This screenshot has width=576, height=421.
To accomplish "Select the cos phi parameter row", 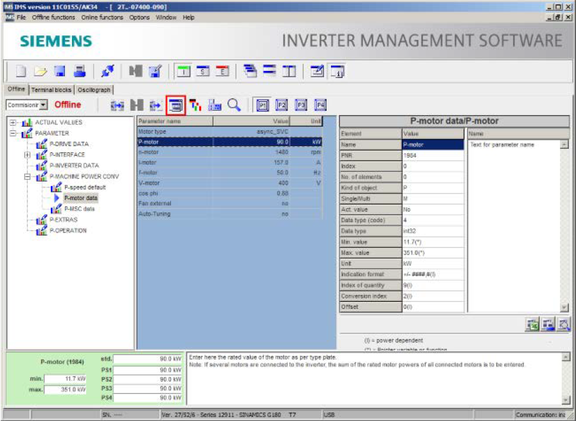I will 230,193.
